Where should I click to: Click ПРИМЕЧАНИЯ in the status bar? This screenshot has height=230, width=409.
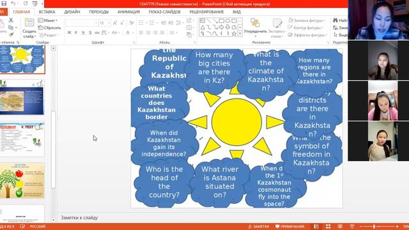290,226
